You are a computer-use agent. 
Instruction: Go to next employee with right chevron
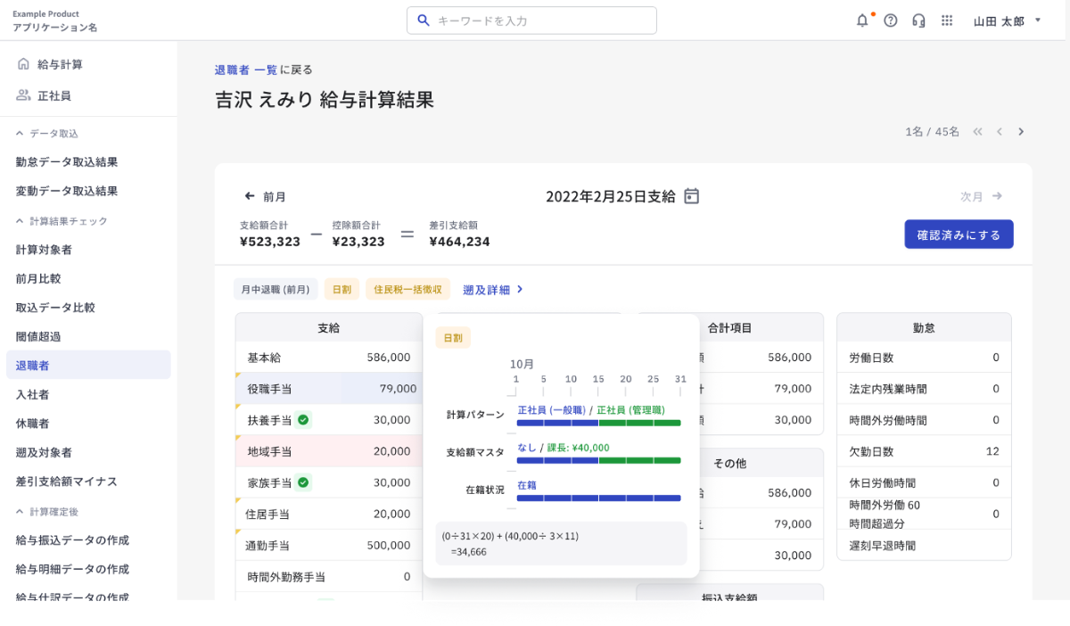coord(1021,132)
